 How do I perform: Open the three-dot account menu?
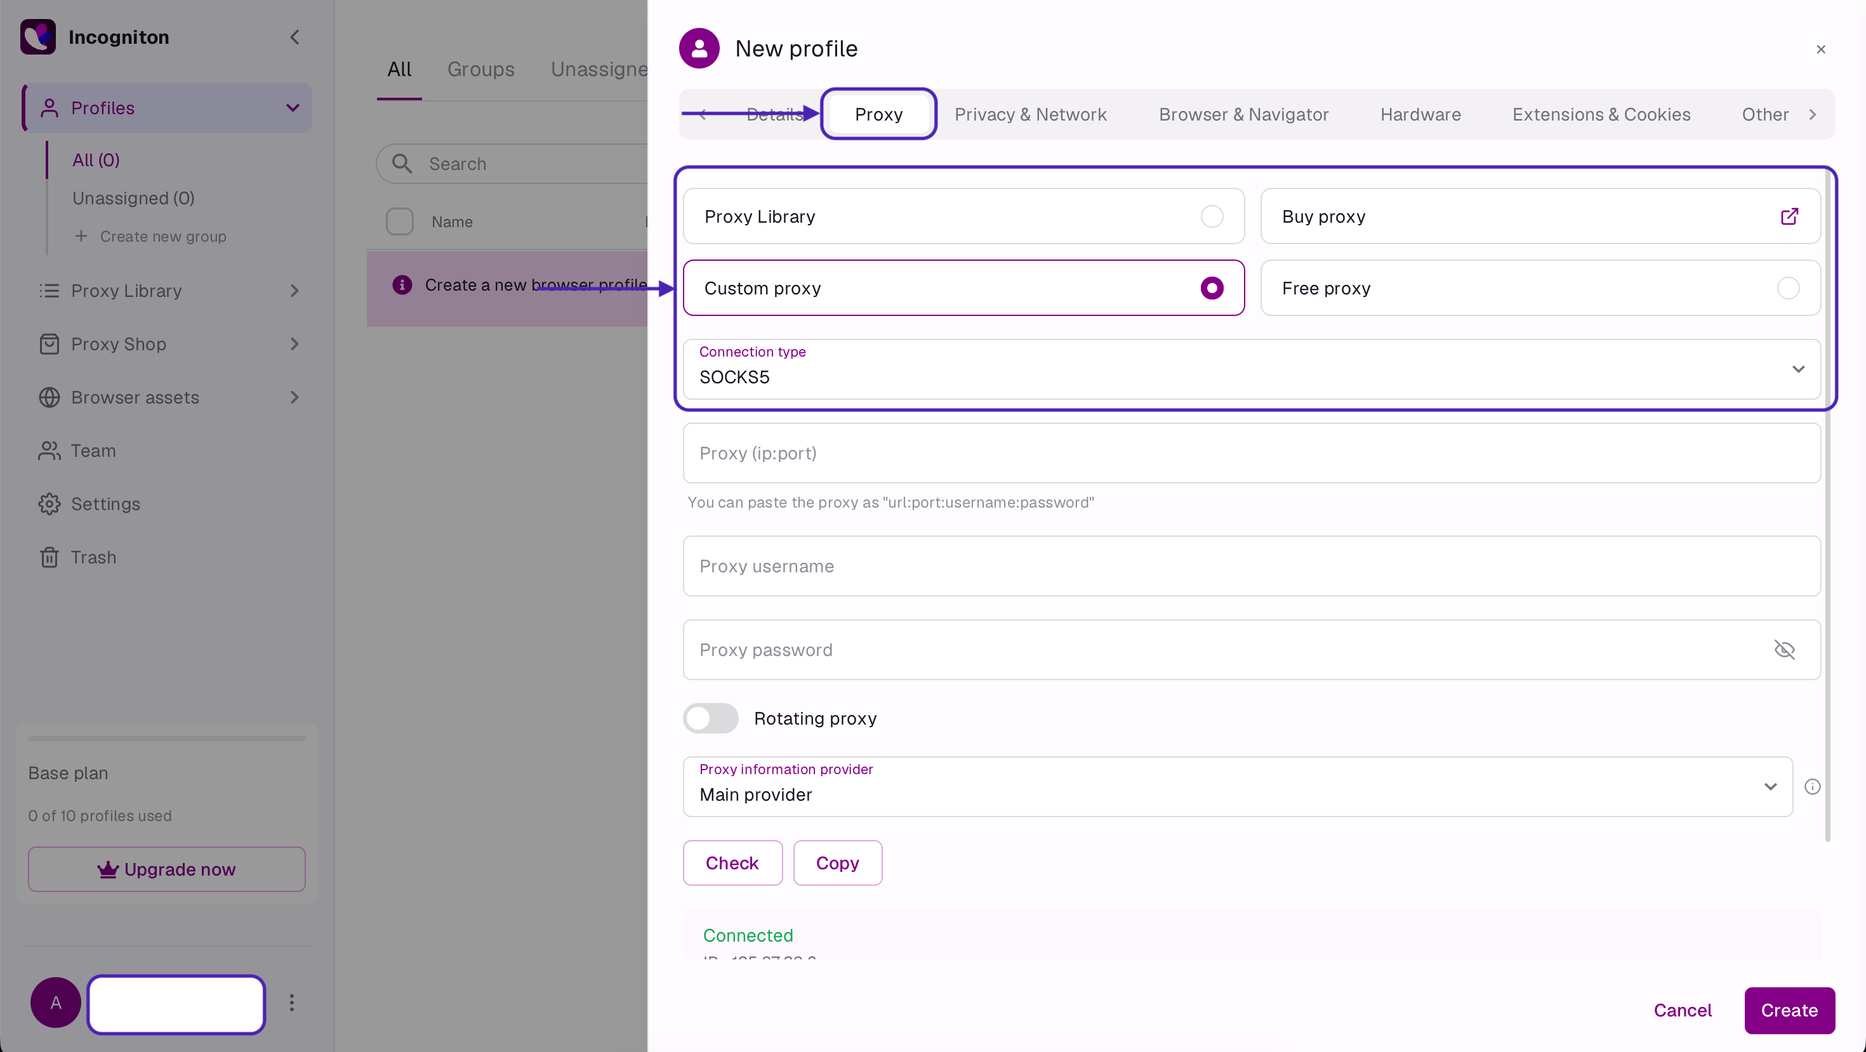click(292, 1003)
